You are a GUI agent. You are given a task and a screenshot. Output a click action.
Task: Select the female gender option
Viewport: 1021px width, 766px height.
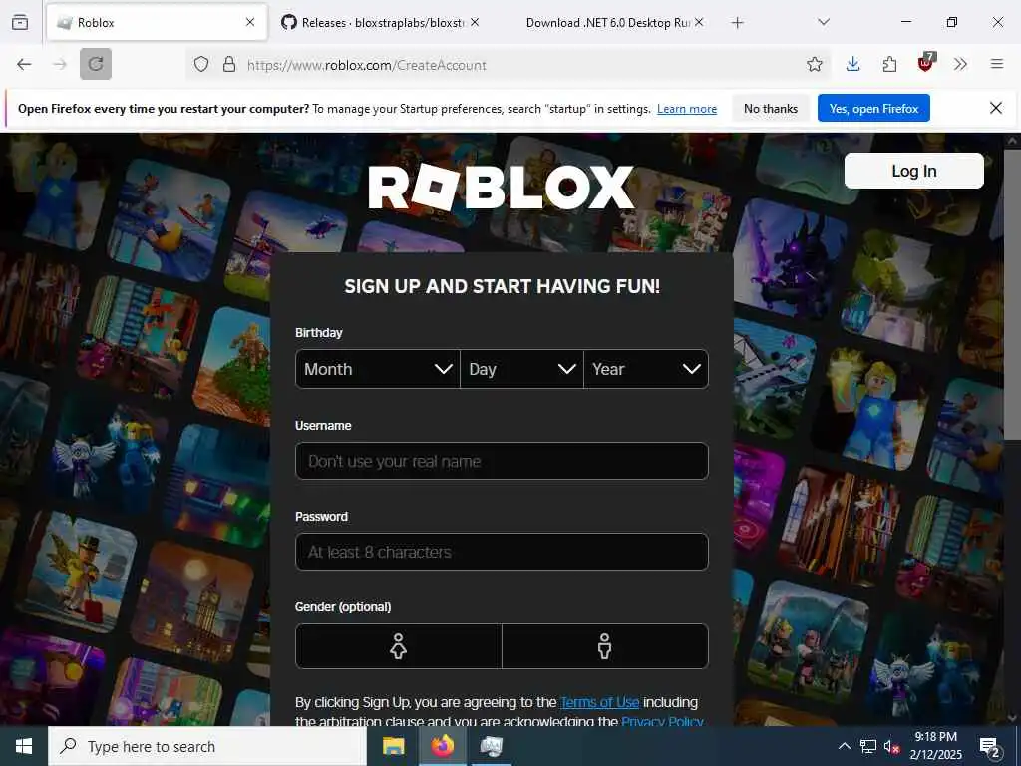pyautogui.click(x=399, y=646)
